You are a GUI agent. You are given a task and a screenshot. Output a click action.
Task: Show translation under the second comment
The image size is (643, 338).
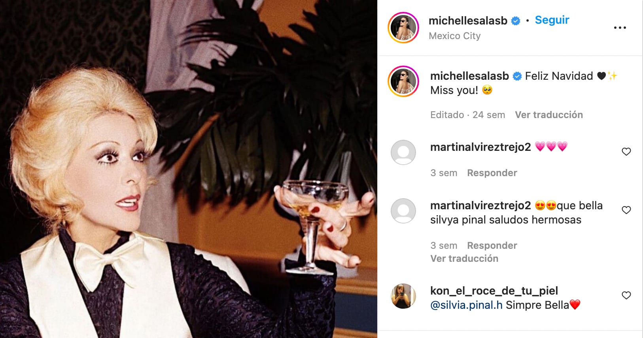[x=464, y=259]
